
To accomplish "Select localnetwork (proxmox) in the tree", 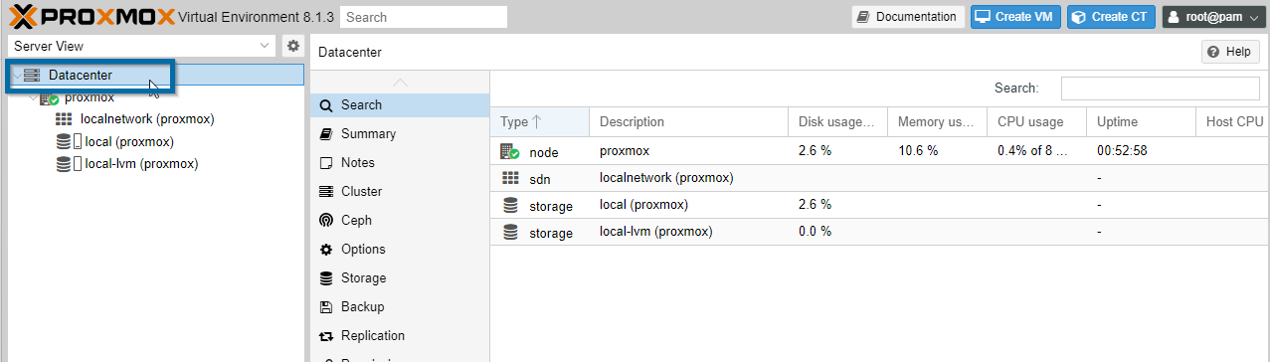I will tap(147, 119).
